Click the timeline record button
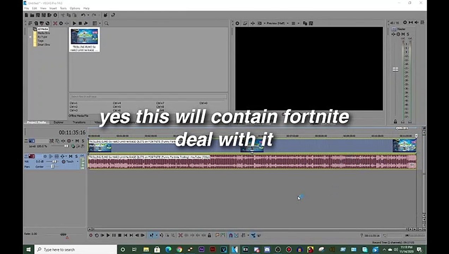The height and width of the screenshot is (254, 449). pyautogui.click(x=91, y=235)
